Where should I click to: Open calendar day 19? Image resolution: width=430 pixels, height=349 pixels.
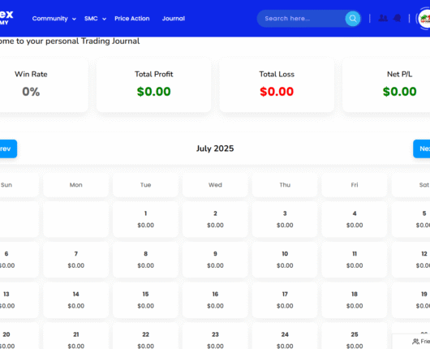(x=411, y=299)
